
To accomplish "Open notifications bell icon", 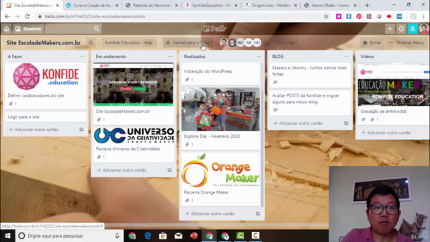I will click(x=413, y=29).
